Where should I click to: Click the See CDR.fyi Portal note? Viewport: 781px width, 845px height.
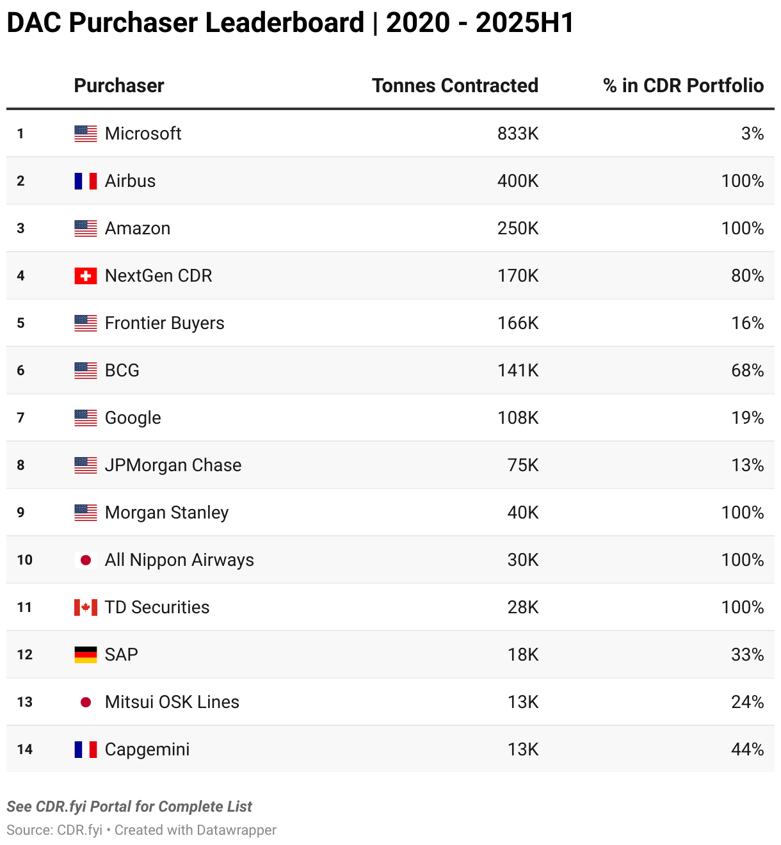(x=129, y=807)
